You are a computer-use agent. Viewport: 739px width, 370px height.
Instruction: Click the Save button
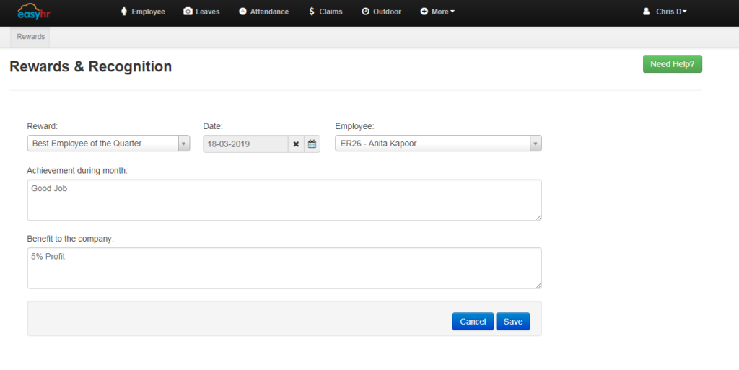pos(513,322)
